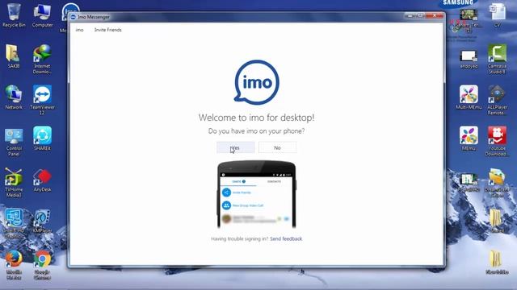517x290 pixels.
Task: Click Yes to confirm imo on phone
Action: pyautogui.click(x=235, y=147)
